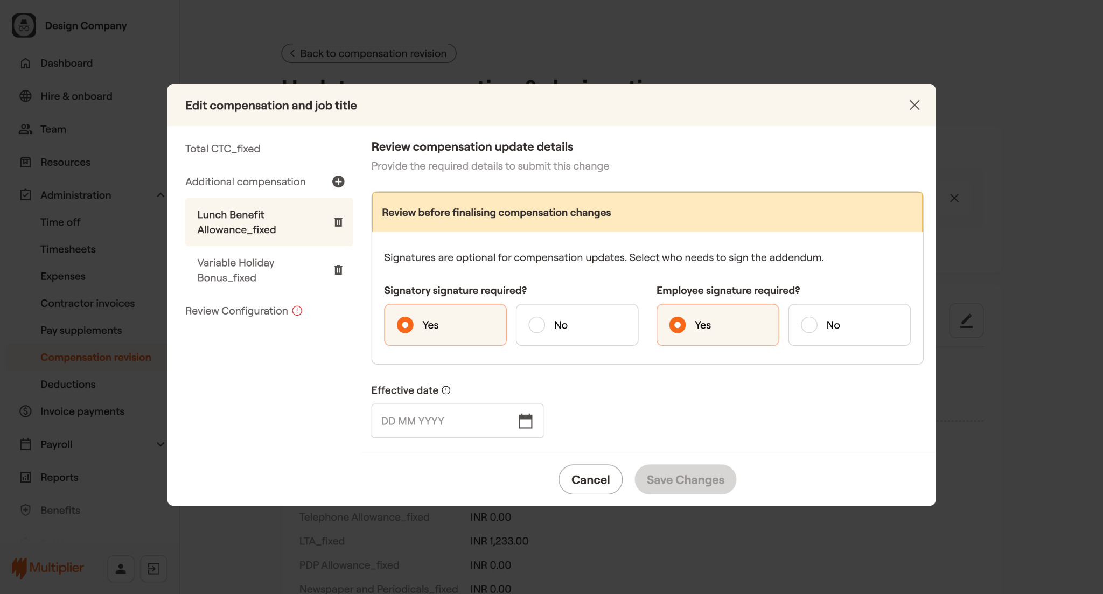Viewport: 1103px width, 594px height.
Task: Collapse the Administration menu section
Action: tap(160, 195)
